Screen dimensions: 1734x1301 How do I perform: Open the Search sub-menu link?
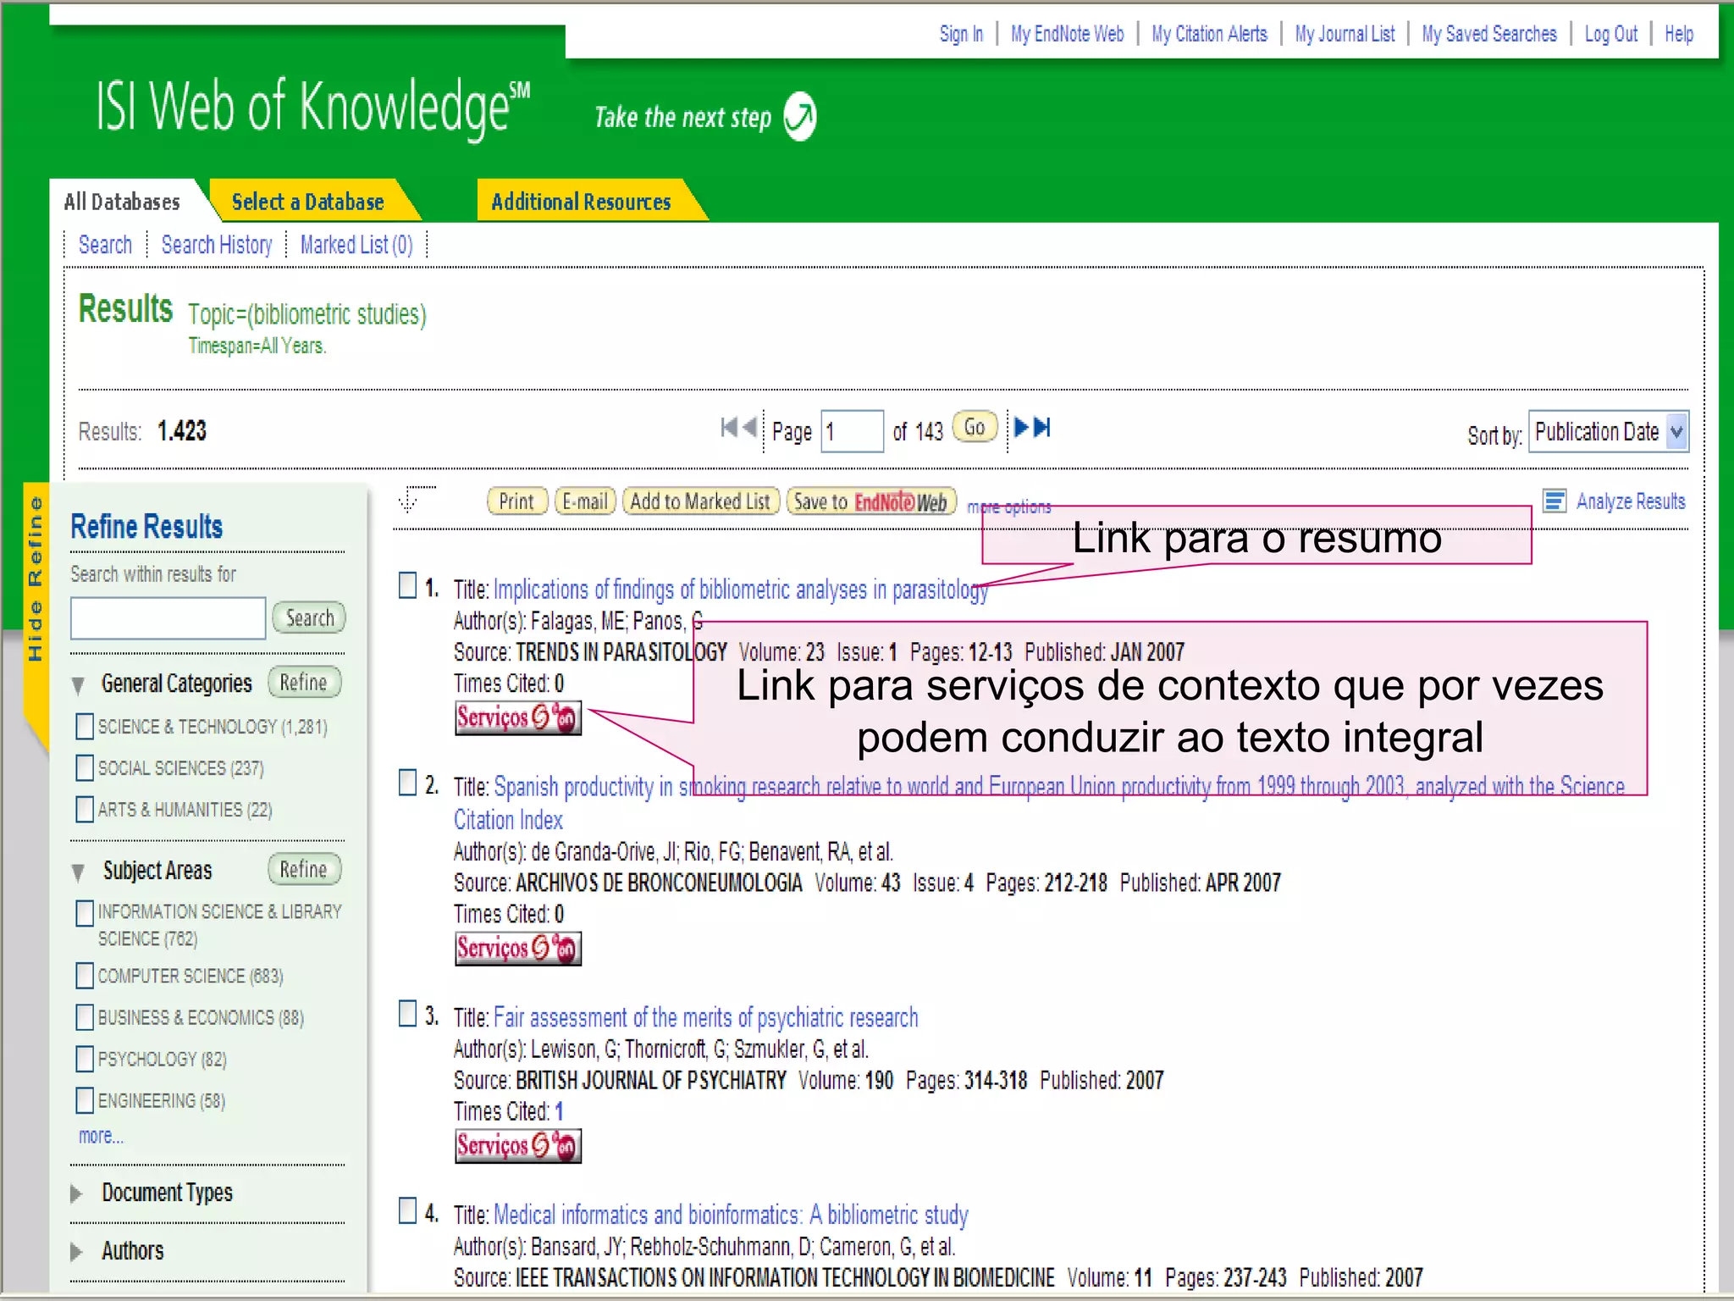click(105, 245)
